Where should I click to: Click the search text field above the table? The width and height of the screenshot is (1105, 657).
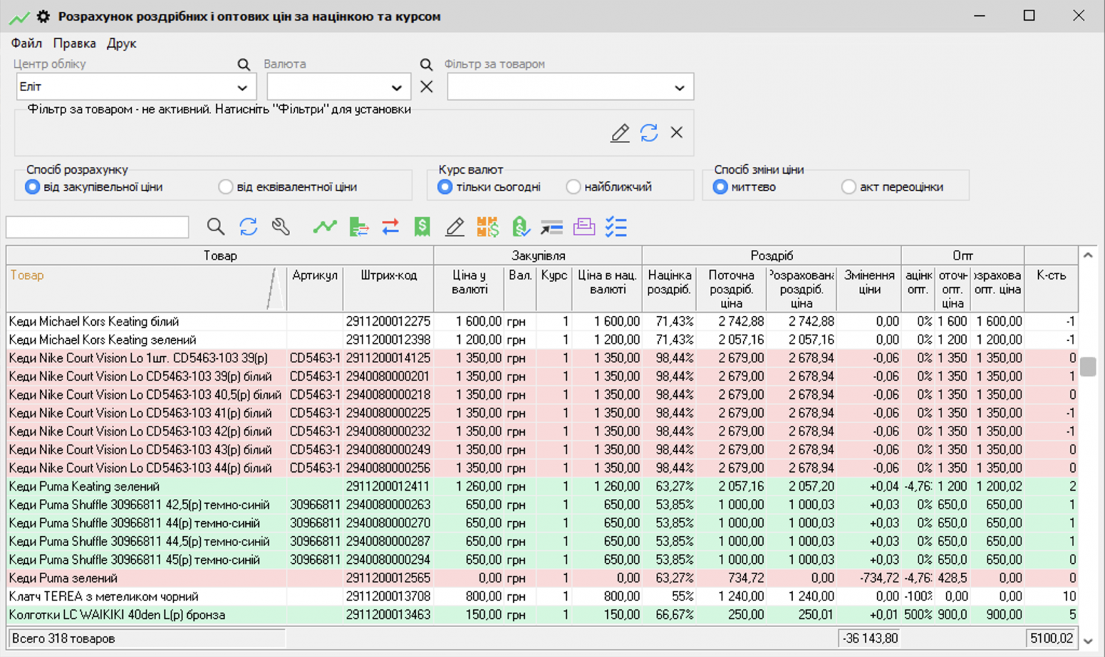[97, 227]
